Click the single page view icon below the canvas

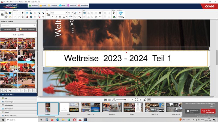[106, 99]
